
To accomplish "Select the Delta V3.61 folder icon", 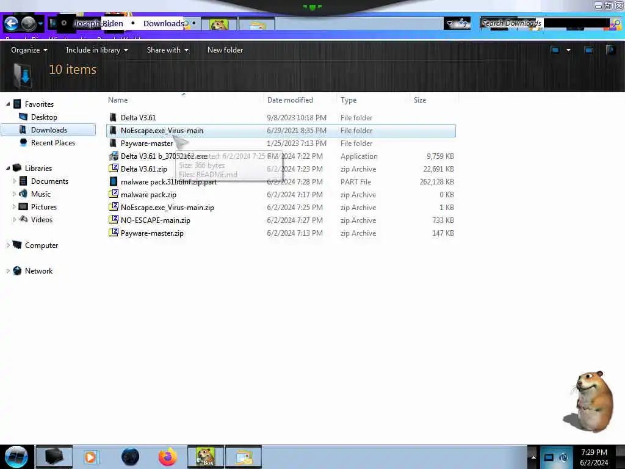I will pos(113,117).
